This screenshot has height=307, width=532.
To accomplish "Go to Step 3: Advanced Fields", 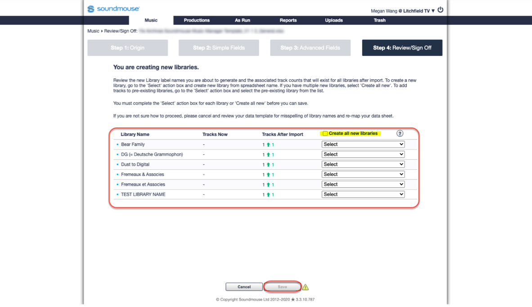I will coord(310,48).
